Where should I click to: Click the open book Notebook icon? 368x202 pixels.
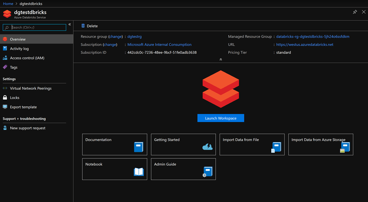coord(139,172)
